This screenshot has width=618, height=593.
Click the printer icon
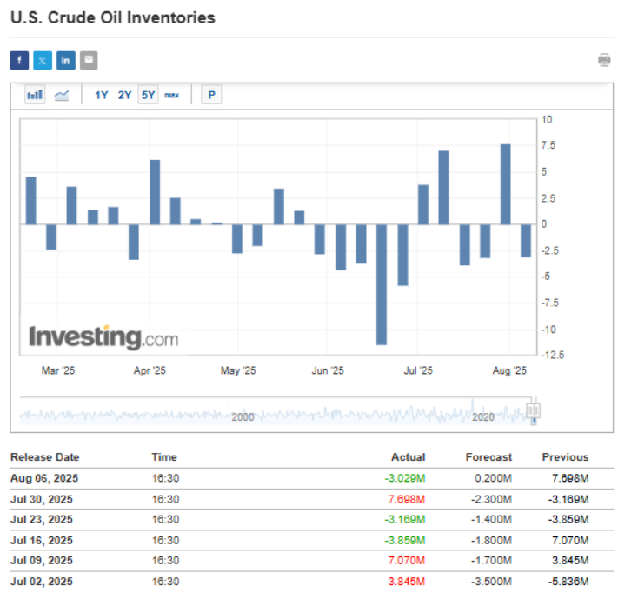(604, 60)
